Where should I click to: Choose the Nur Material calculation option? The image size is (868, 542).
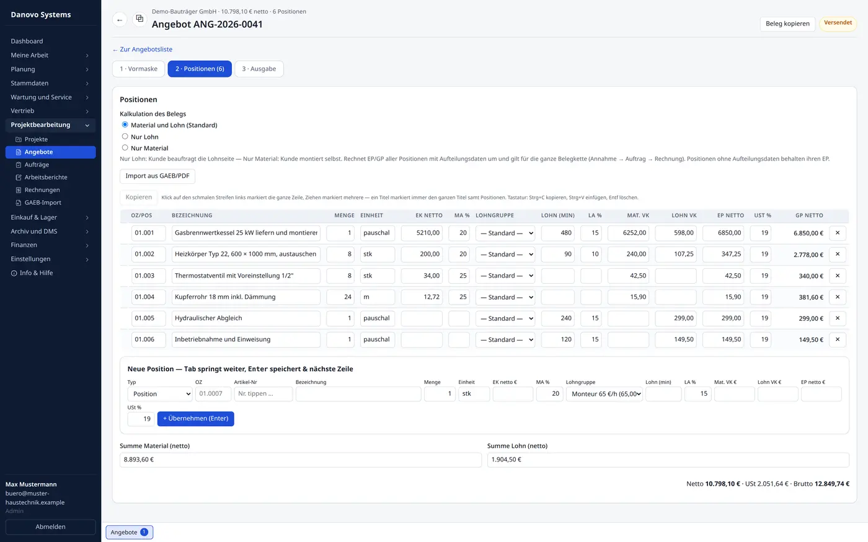point(125,147)
